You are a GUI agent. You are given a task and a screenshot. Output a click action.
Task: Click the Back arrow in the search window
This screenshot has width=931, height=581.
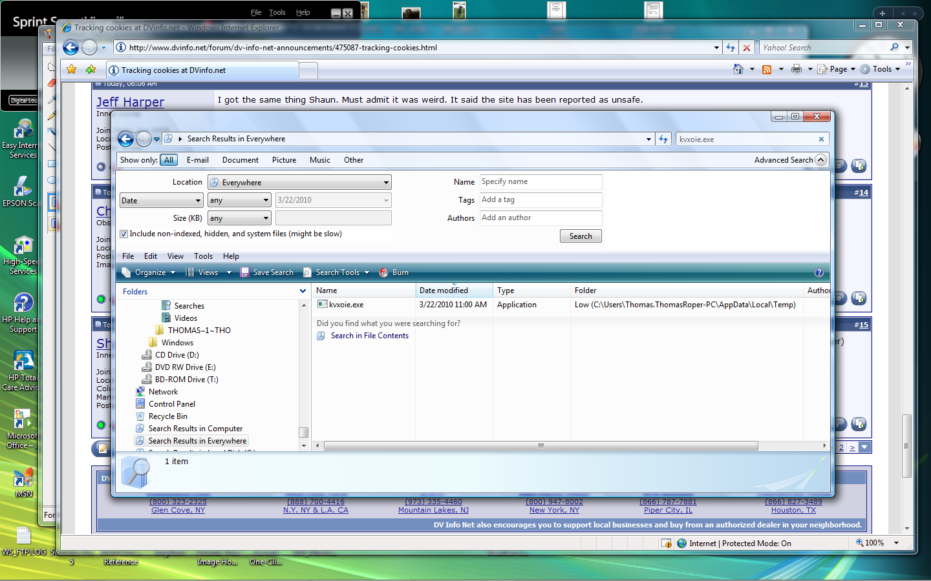[126, 139]
